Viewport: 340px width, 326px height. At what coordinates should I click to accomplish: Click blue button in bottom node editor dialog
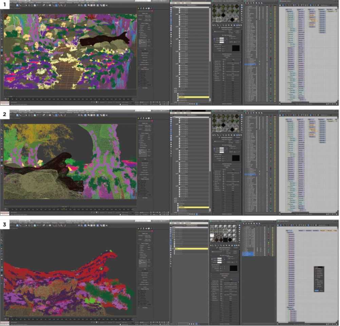point(316,290)
